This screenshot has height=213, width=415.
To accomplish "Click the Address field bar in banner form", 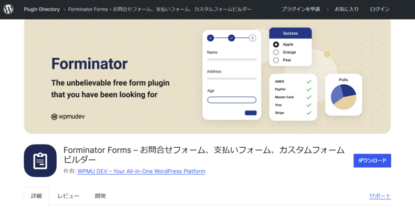I will point(232,79).
